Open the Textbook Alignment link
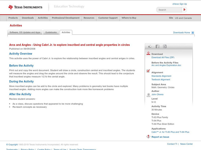Image resolution: width=201 pixels, height=150 pixels. (161, 80)
